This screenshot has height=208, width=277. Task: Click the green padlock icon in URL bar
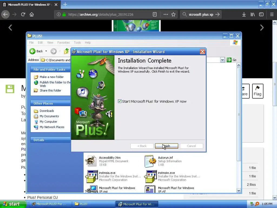tap(64, 14)
